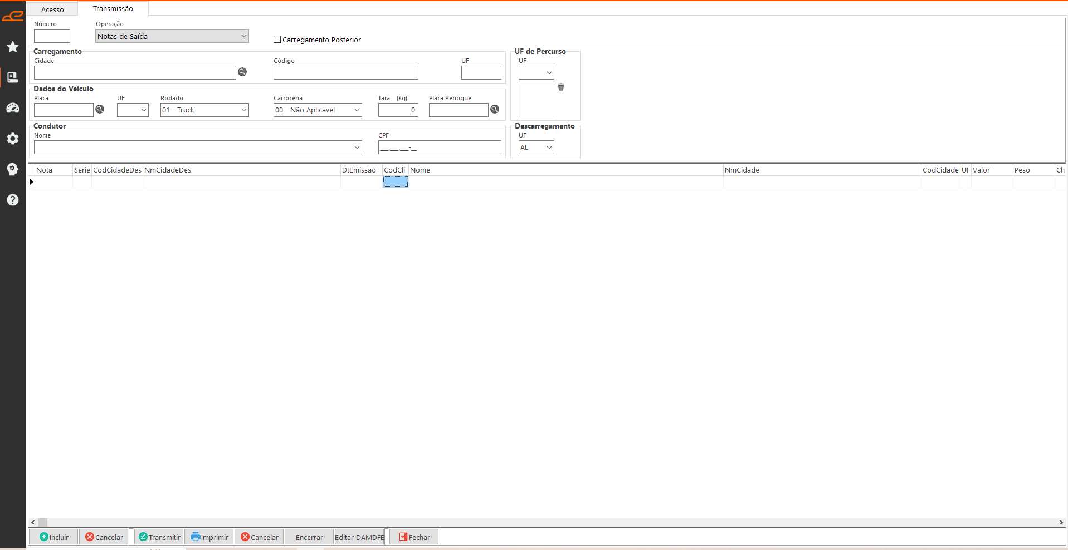The width and height of the screenshot is (1068, 550).
Task: Click the search icon next to Placa field
Action: point(100,109)
